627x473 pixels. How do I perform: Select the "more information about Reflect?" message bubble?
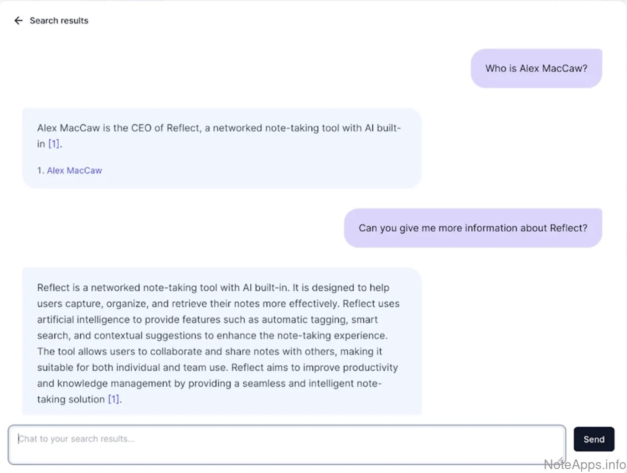pos(473,228)
